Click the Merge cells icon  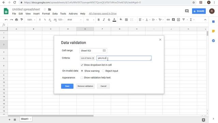point(131,20)
